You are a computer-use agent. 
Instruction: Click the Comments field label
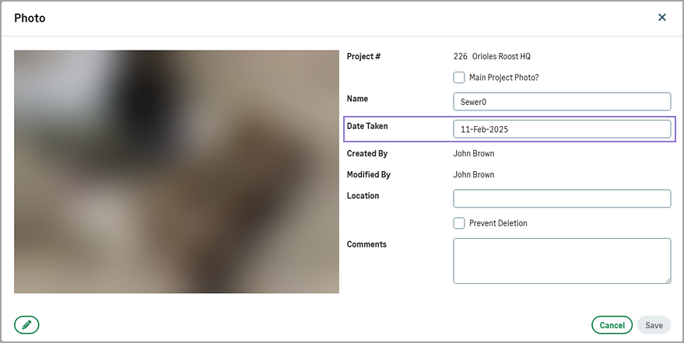pos(367,244)
